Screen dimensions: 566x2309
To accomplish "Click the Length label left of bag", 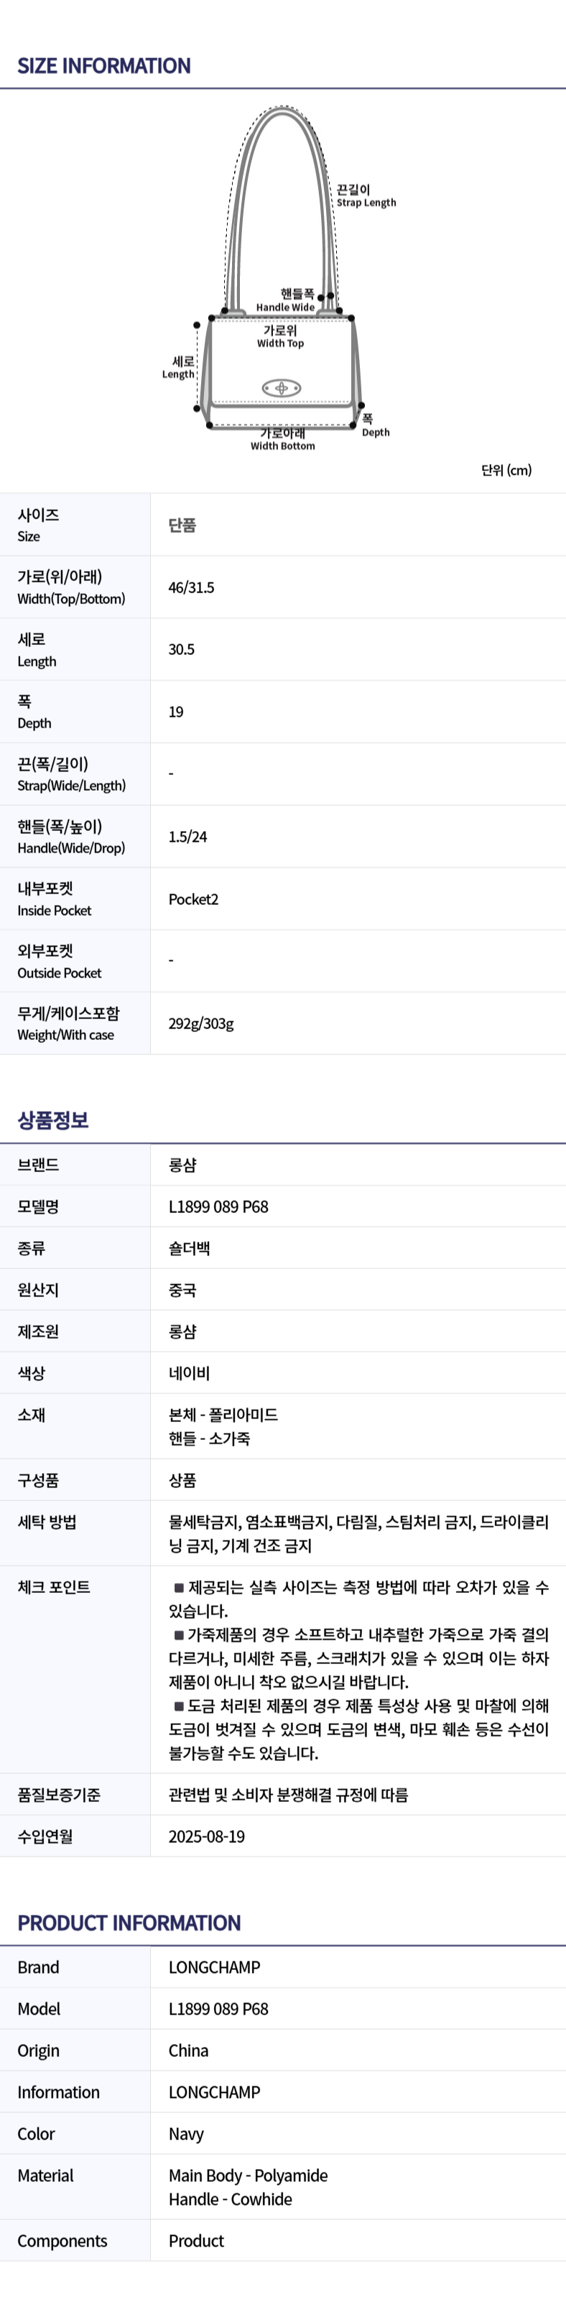I will [x=179, y=368].
